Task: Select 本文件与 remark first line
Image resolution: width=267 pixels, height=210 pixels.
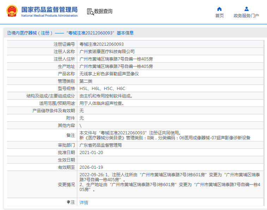Action: [130, 133]
